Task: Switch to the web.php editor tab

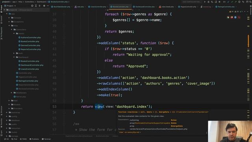Action: (x=79, y=7)
